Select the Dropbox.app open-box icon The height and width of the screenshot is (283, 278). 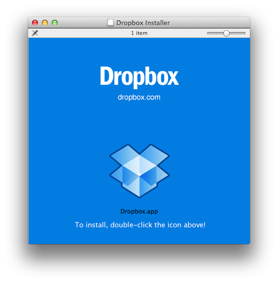pyautogui.click(x=139, y=171)
